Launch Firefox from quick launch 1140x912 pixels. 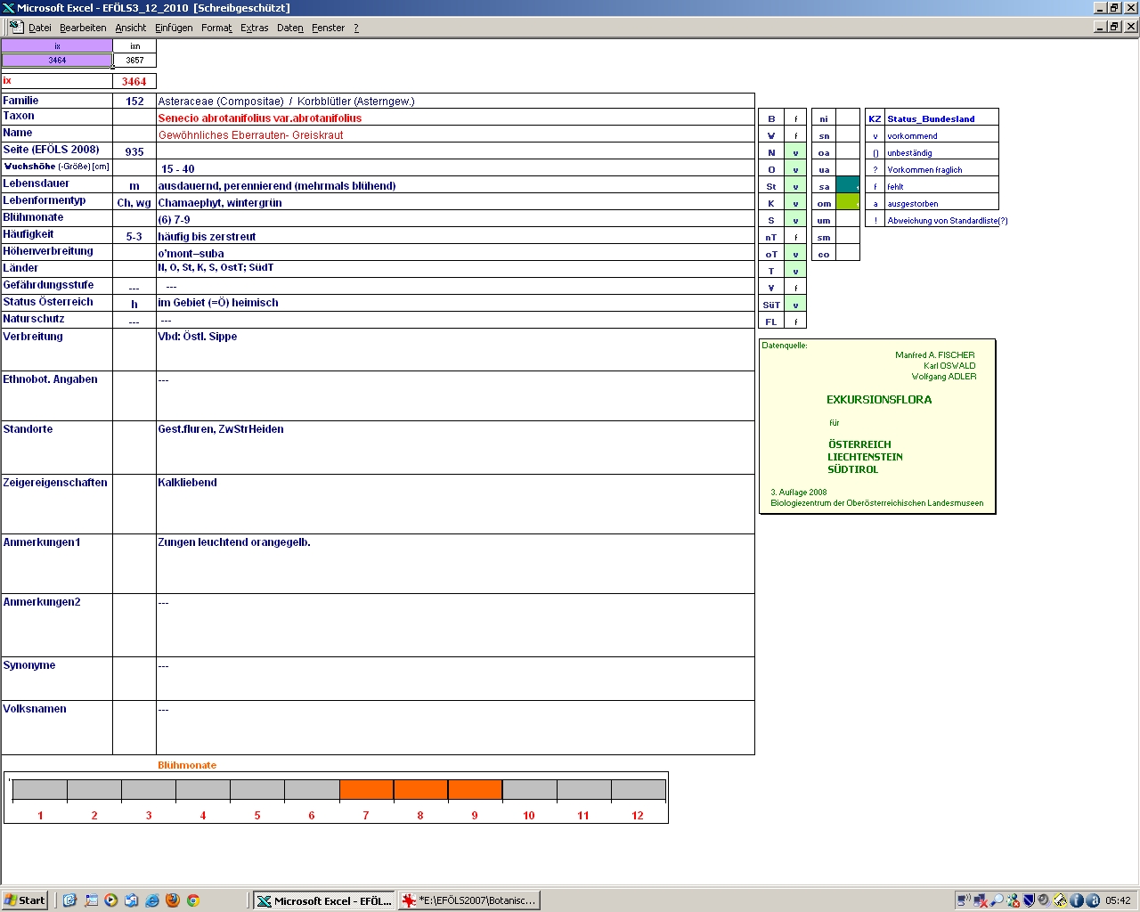(x=173, y=900)
